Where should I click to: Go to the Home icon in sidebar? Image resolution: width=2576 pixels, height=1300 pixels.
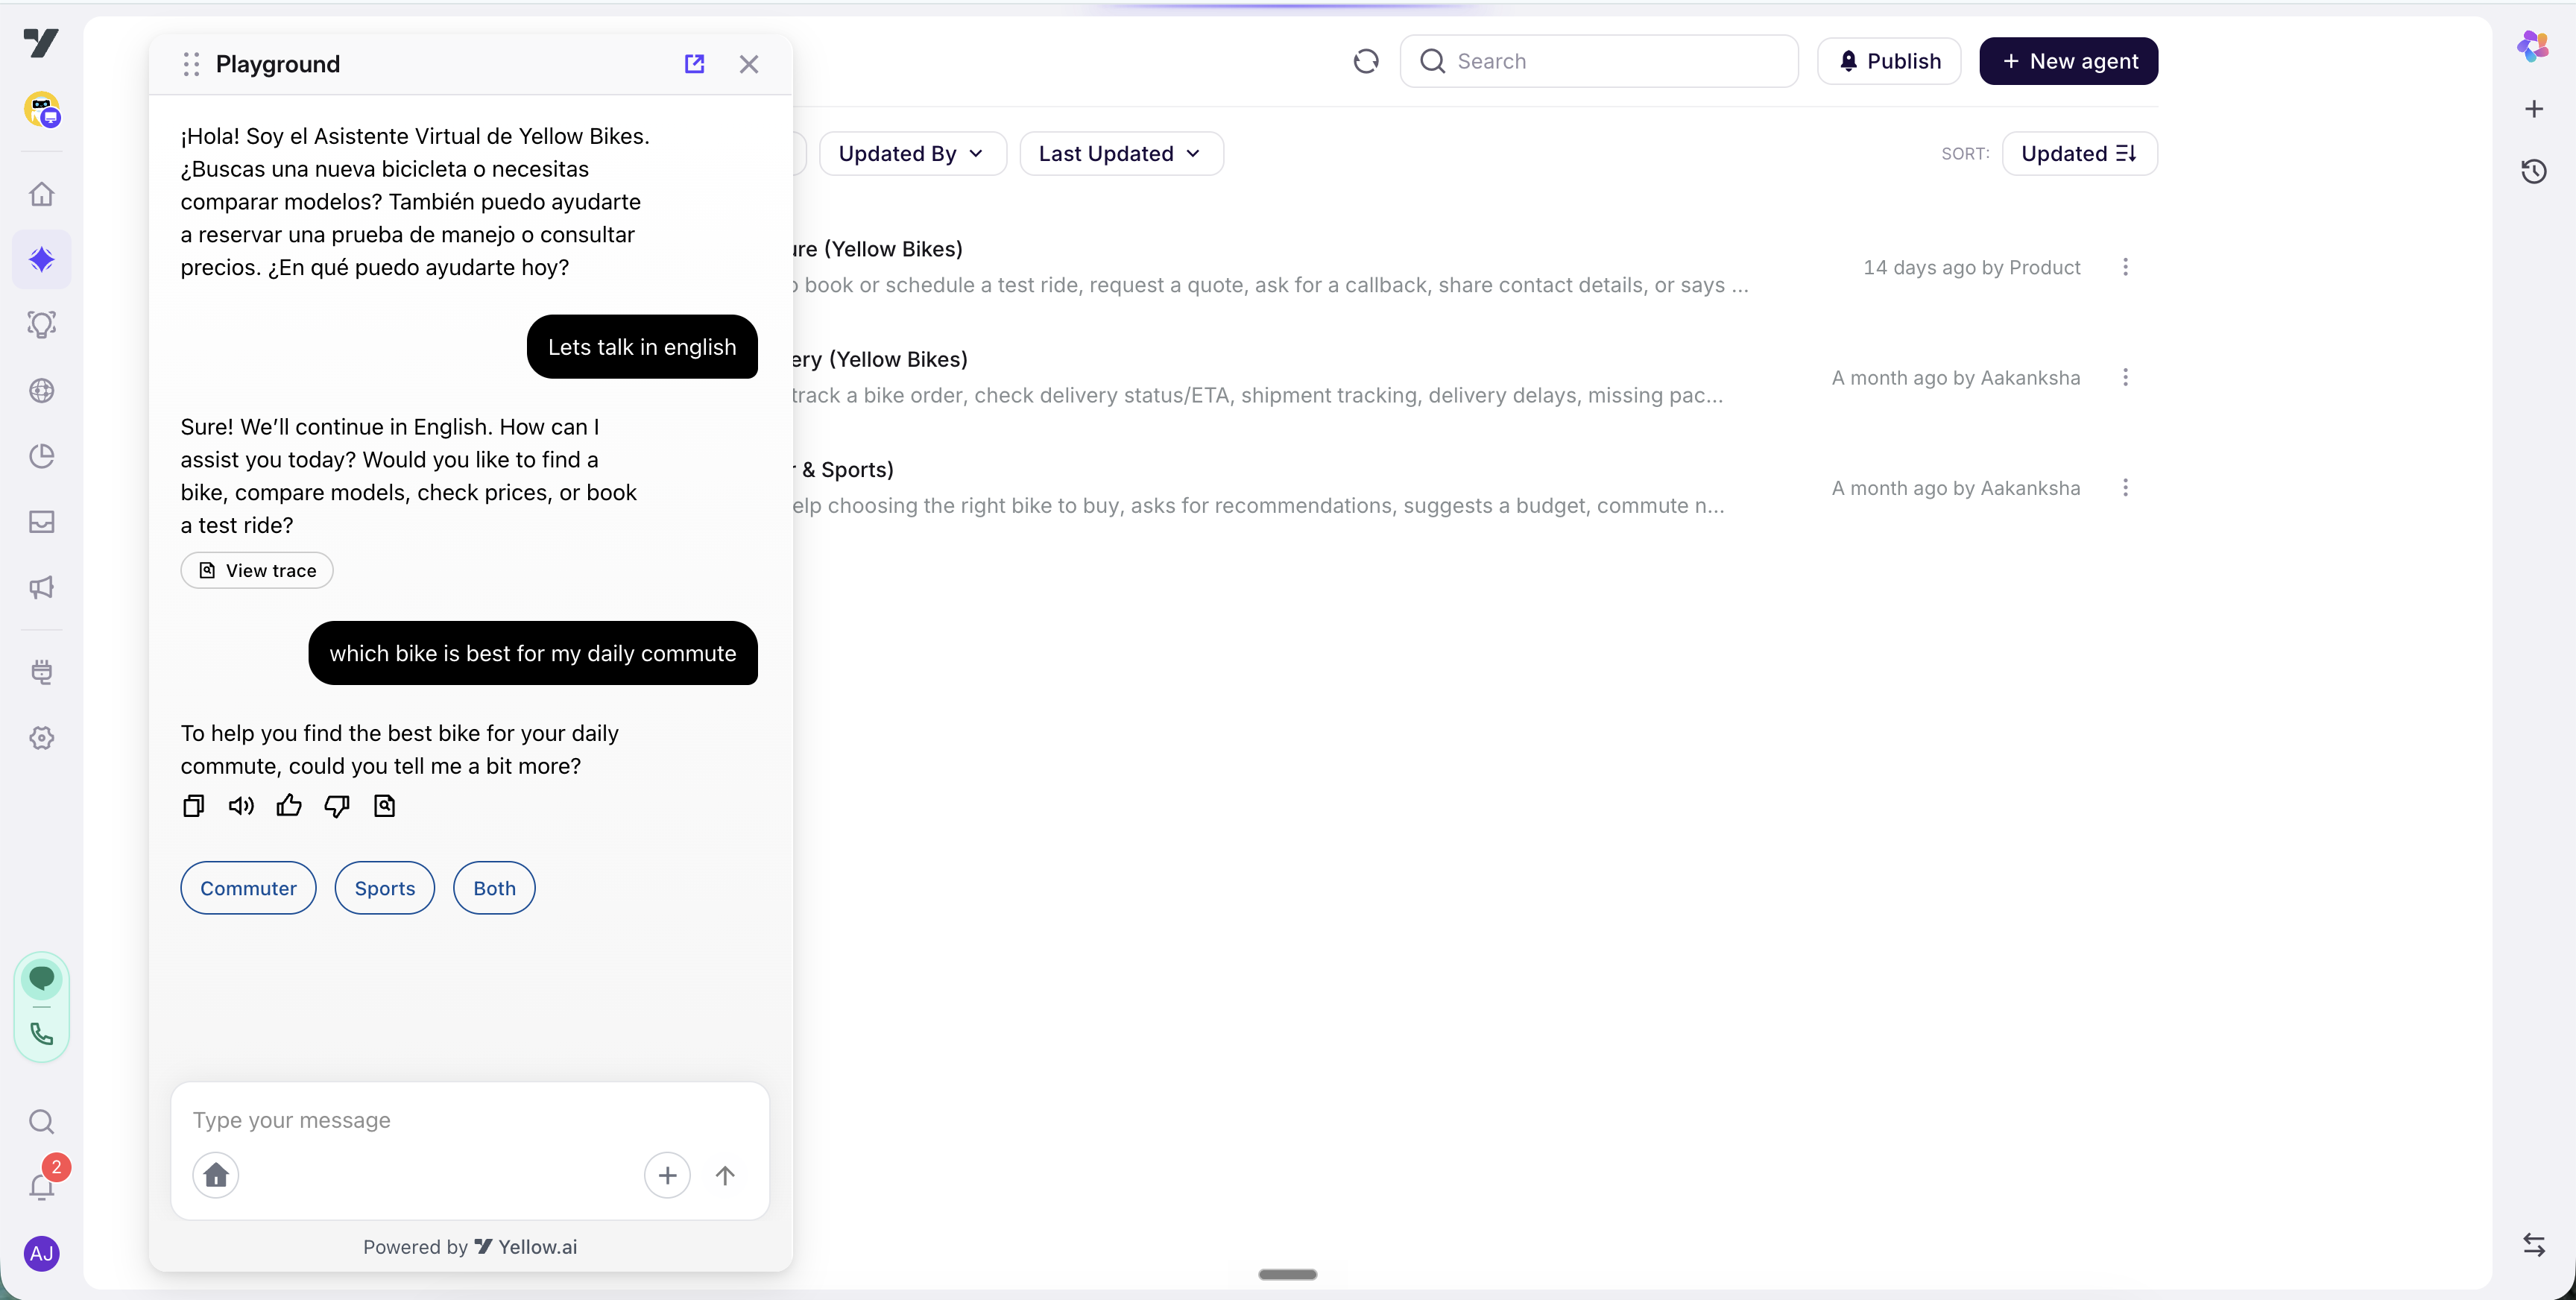(42, 193)
